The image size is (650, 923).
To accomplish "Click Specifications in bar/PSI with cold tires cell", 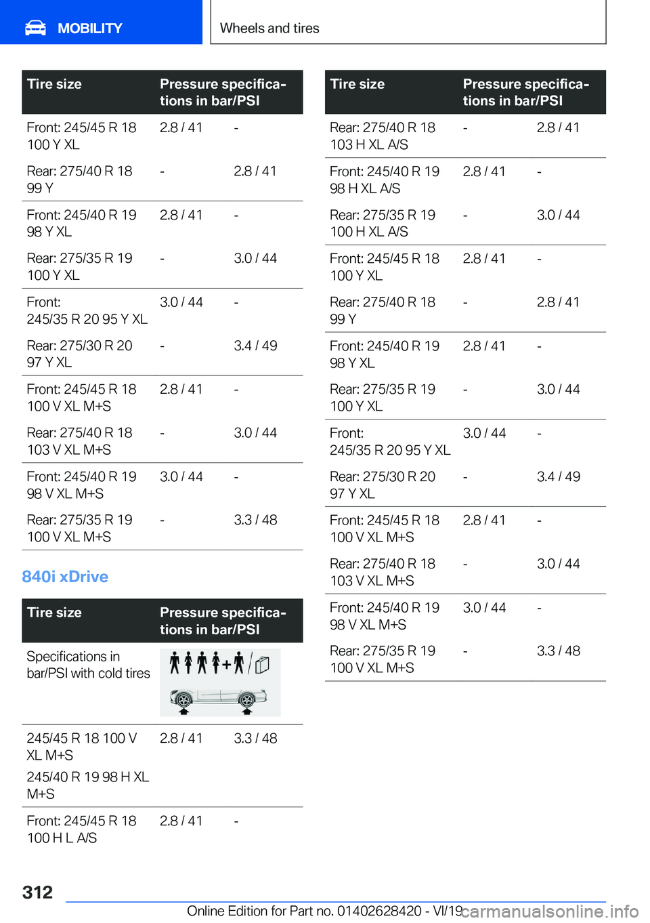I will [x=89, y=665].
